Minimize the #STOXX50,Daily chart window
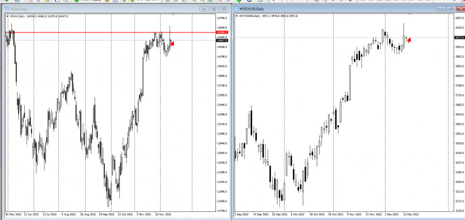 [441, 9]
